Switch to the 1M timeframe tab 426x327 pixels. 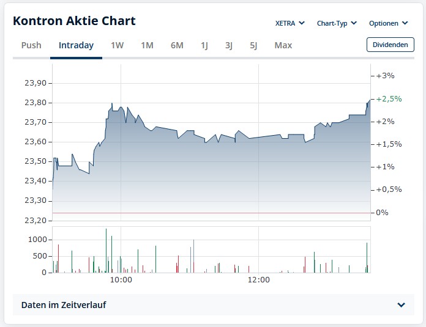[x=147, y=45]
